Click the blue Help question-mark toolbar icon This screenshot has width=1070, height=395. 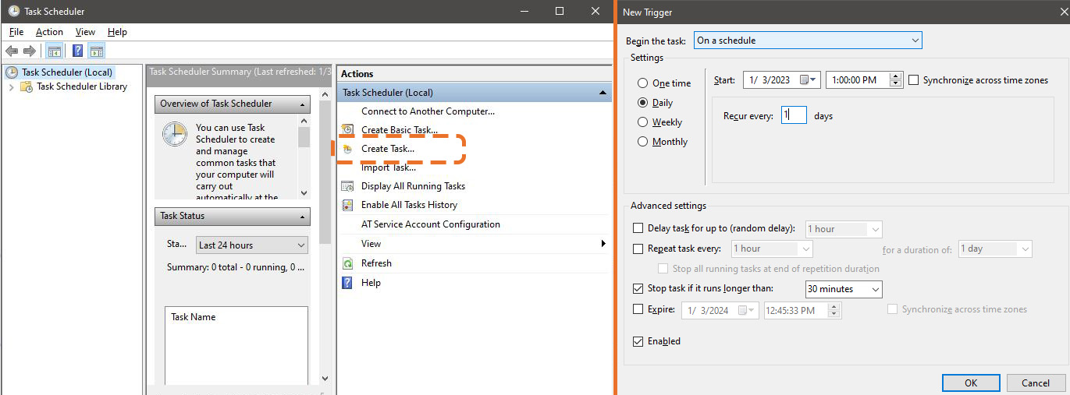[x=78, y=51]
